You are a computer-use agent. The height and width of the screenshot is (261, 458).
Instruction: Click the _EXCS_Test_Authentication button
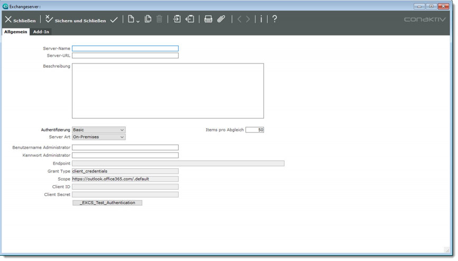coord(107,203)
